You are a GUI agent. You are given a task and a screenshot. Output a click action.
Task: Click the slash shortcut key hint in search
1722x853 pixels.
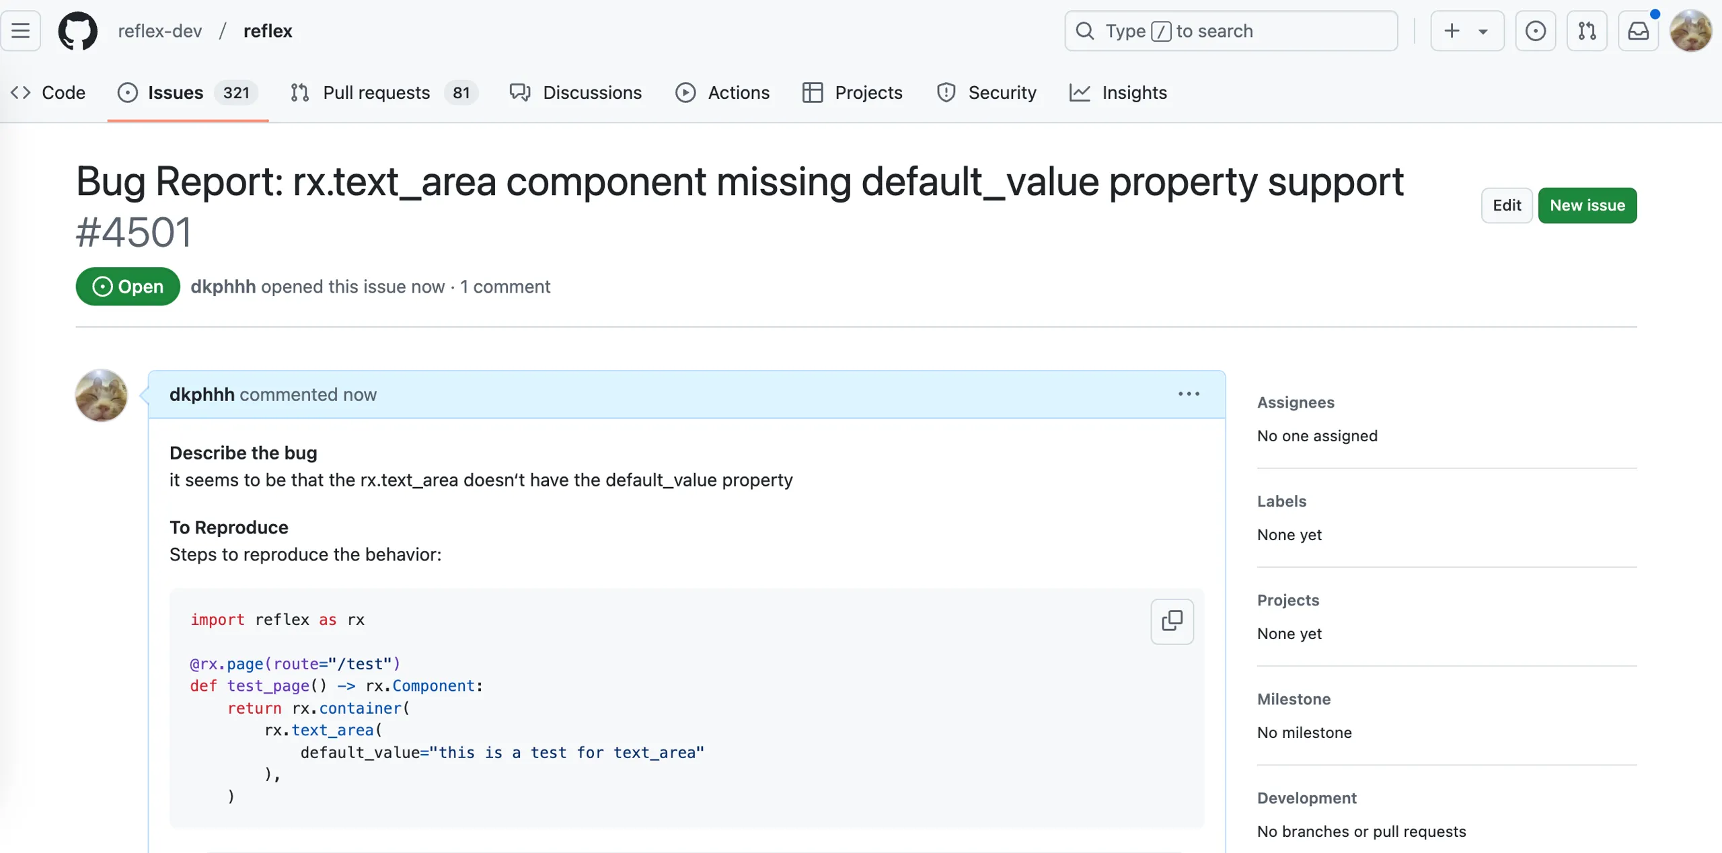1161,31
